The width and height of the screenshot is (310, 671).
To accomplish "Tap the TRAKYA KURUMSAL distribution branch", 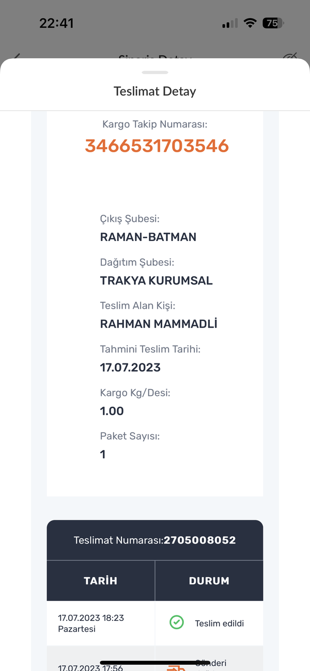I will 157,281.
